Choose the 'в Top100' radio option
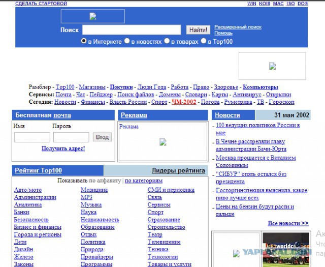The width and height of the screenshot is (325, 267). 204,41
